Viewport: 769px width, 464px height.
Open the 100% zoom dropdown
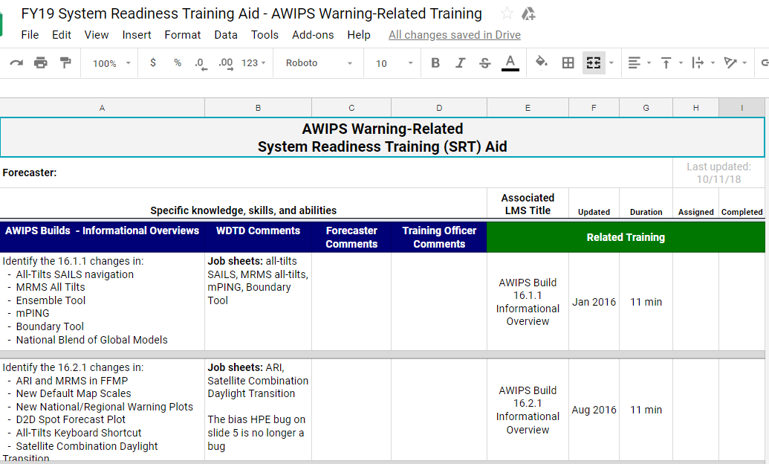(111, 63)
